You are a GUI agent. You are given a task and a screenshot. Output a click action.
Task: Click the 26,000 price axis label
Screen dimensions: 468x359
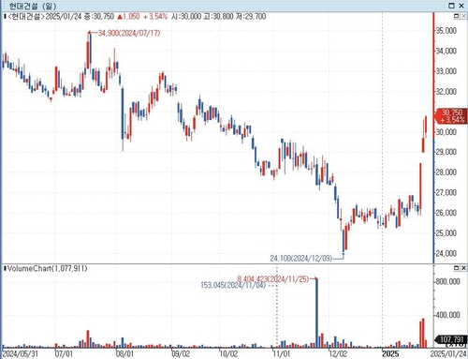[x=446, y=213]
